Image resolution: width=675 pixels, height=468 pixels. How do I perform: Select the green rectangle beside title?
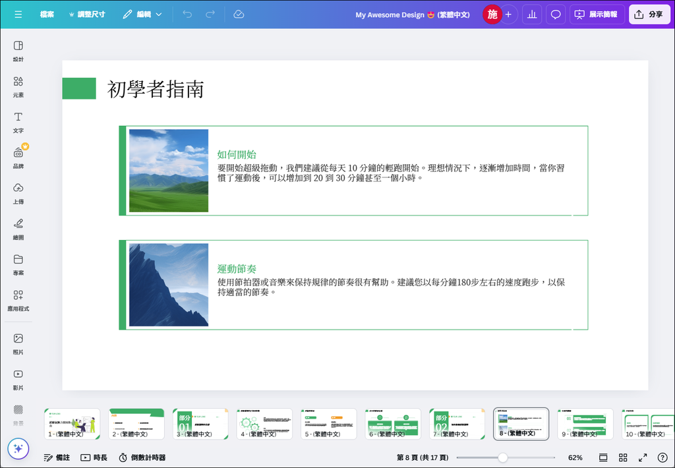tap(79, 88)
